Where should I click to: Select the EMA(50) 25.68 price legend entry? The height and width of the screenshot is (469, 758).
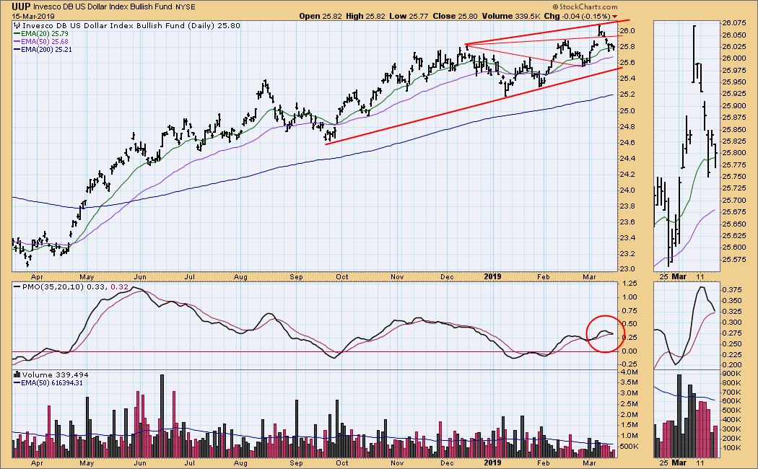[x=45, y=42]
